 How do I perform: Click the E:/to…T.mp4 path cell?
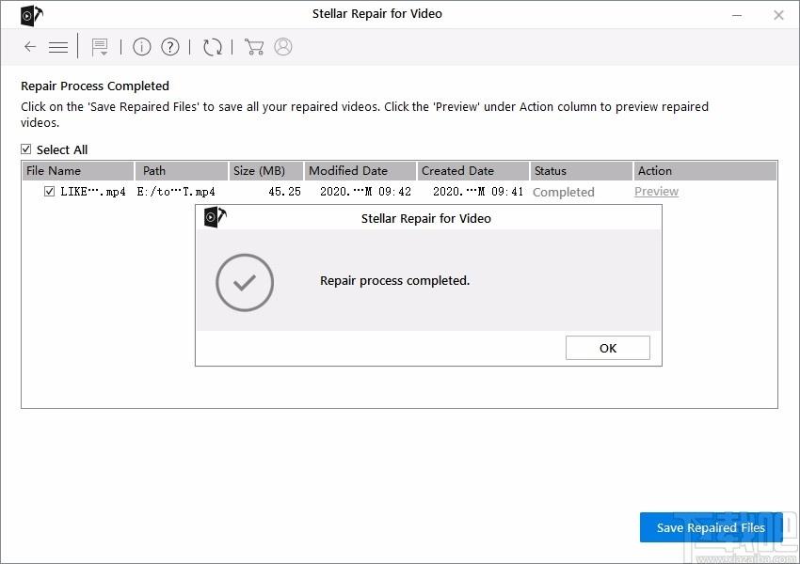click(x=176, y=192)
